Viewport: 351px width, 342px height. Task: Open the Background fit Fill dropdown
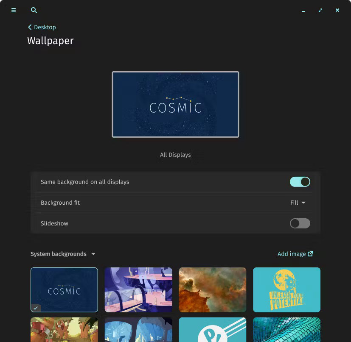coord(298,203)
